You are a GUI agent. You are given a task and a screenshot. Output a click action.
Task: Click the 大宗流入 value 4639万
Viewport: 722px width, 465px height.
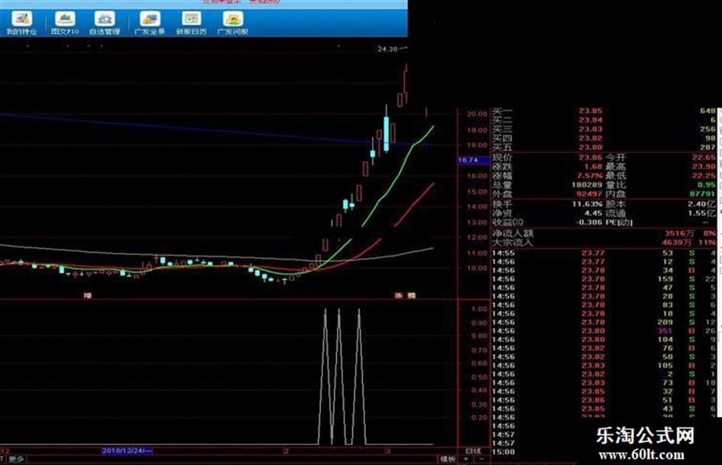coord(677,243)
